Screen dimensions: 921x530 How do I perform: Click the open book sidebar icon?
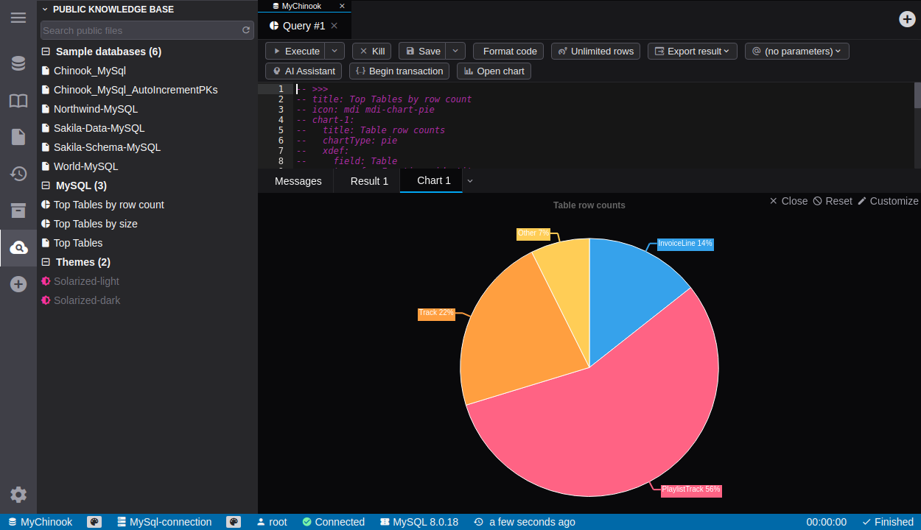[x=18, y=101]
